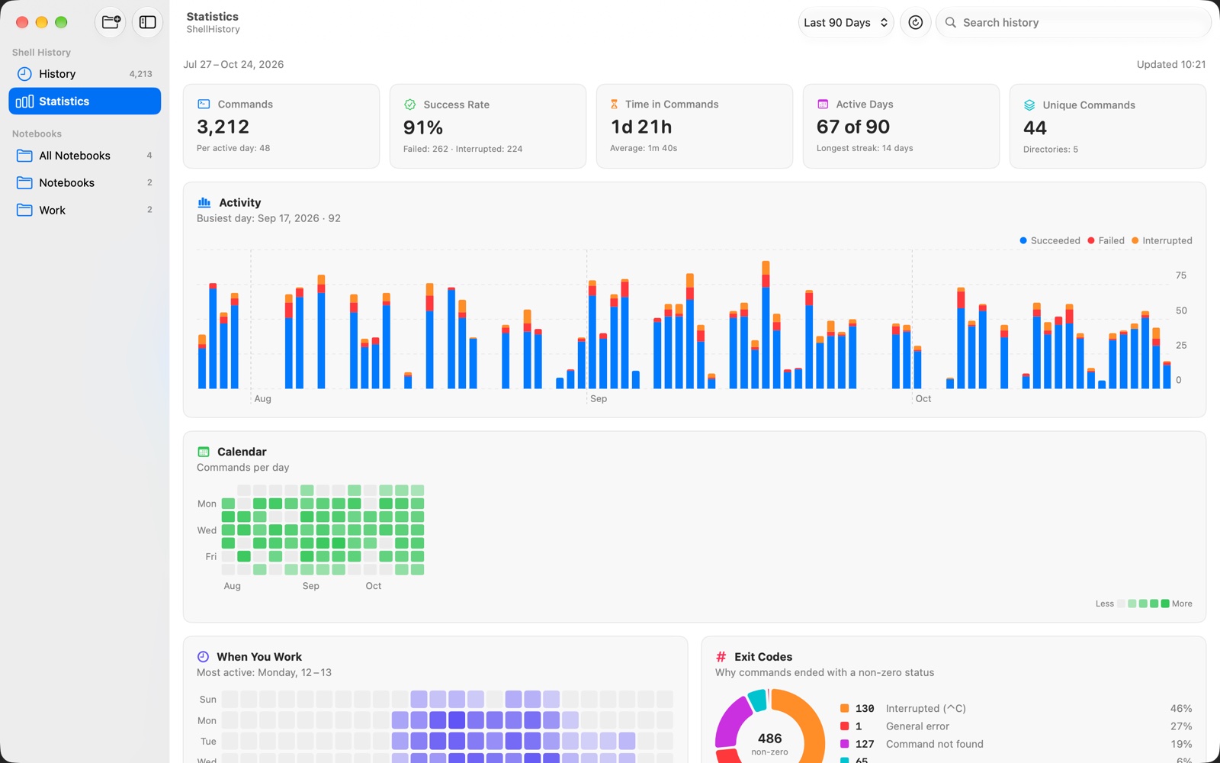Screen dimensions: 1220x763
Task: Click the Shell History sidebar heading
Action: click(41, 53)
